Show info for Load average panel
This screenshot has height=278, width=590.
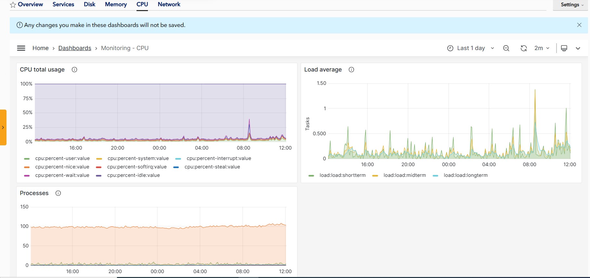pos(351,70)
